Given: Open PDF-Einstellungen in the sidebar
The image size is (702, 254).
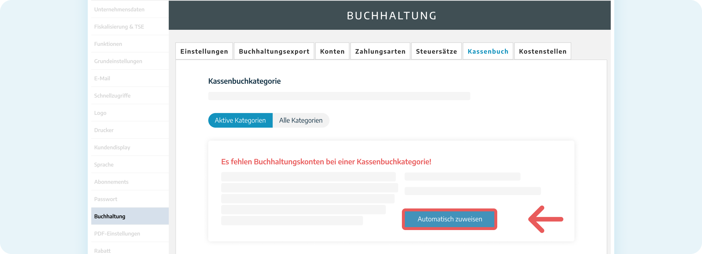Looking at the screenshot, I should click(130, 233).
